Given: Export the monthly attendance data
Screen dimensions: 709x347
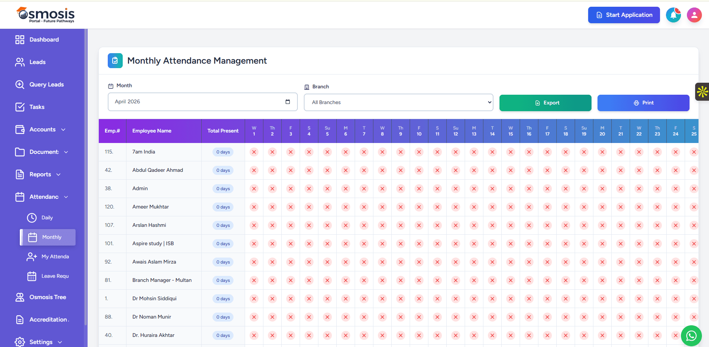Looking at the screenshot, I should pyautogui.click(x=545, y=103).
